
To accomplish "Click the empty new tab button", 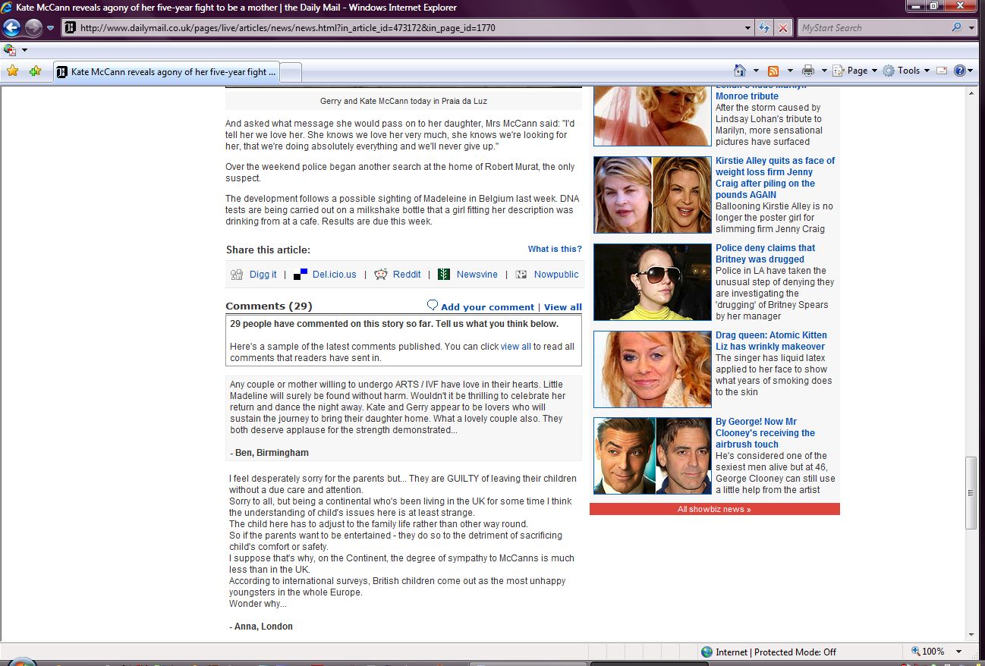I will click(291, 72).
